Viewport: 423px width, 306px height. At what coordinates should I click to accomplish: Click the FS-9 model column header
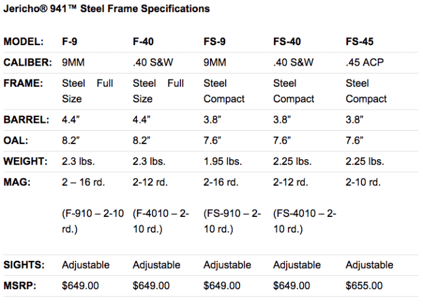click(x=215, y=42)
